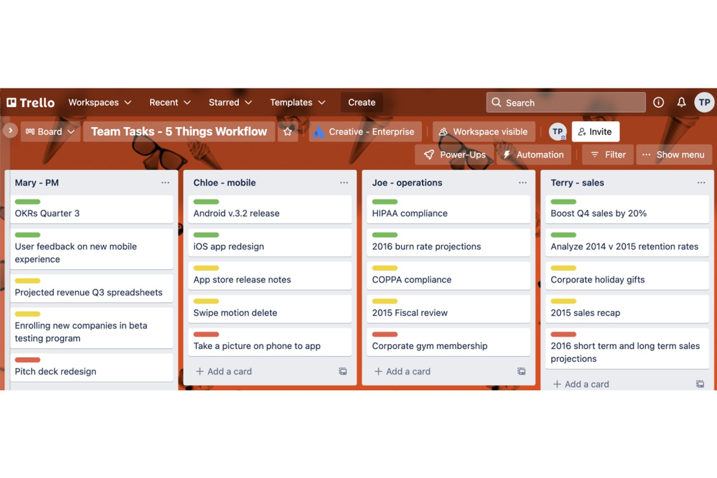Open Joe - operations list actions menu
The image size is (717, 478).
click(522, 183)
